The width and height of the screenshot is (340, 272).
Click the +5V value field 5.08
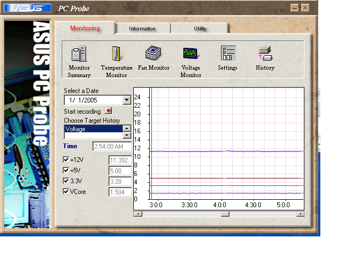[120, 171]
